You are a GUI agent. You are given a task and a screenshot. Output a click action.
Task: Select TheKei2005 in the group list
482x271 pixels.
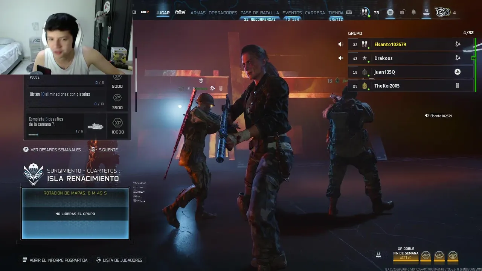coord(411,86)
